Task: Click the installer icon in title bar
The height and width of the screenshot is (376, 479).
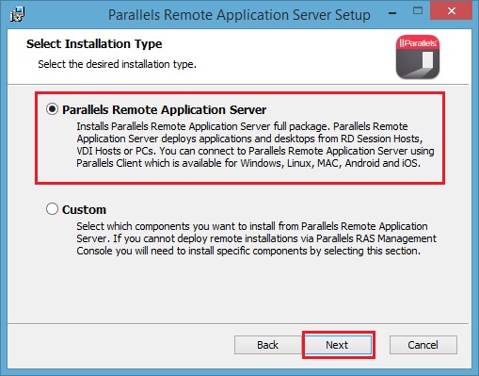Action: pyautogui.click(x=17, y=14)
